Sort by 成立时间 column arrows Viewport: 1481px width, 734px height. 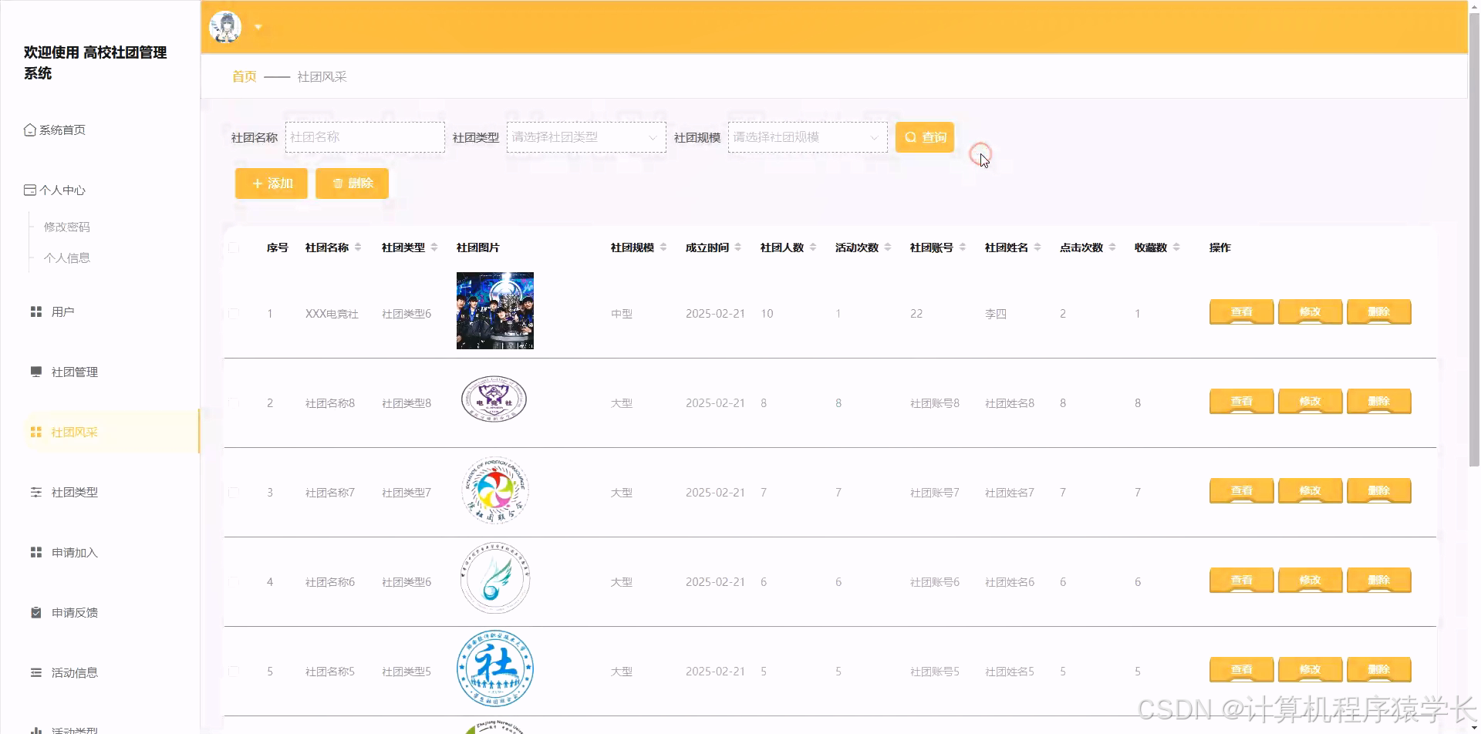coord(738,247)
